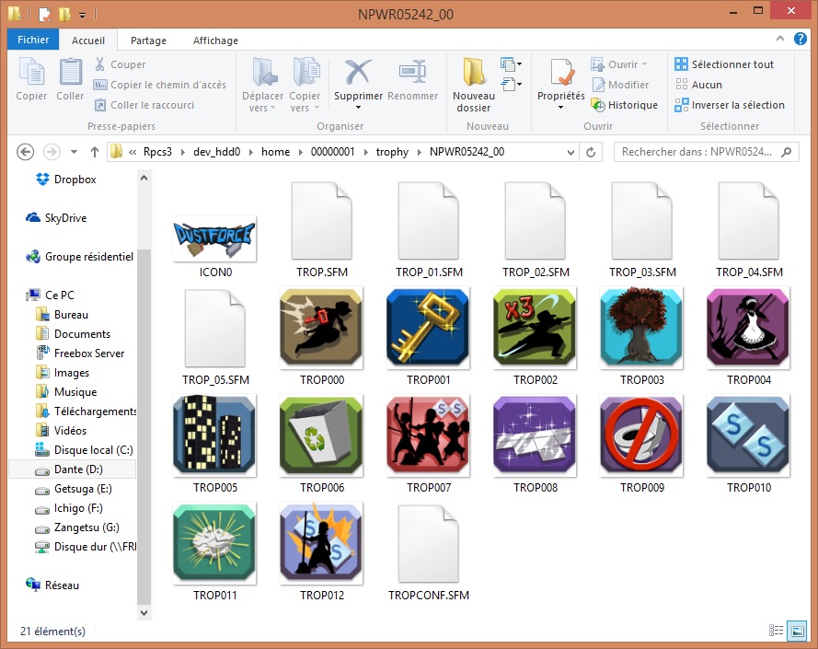Image resolution: width=818 pixels, height=649 pixels.
Task: Click Modifier in the Ouvrir group
Action: click(x=621, y=85)
